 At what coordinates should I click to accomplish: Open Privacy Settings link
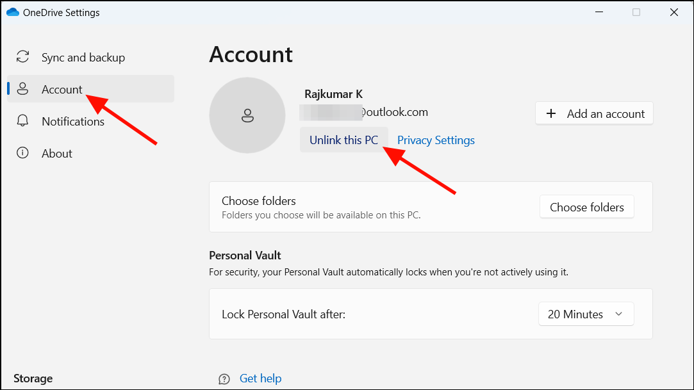(436, 140)
